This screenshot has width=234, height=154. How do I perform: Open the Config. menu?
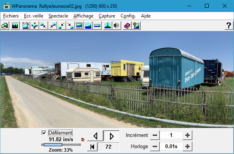(128, 16)
